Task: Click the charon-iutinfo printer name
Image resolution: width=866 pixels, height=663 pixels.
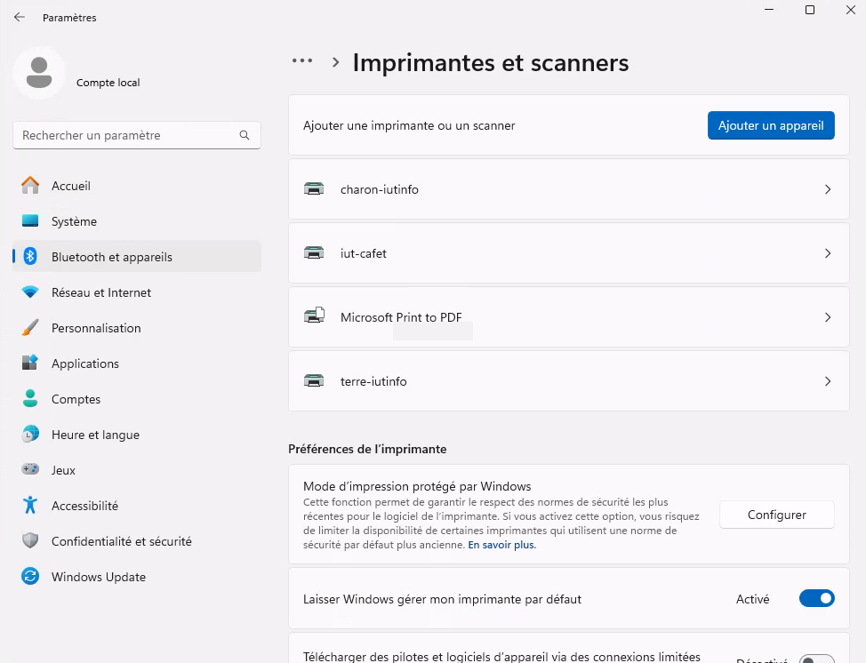Action: tap(380, 189)
